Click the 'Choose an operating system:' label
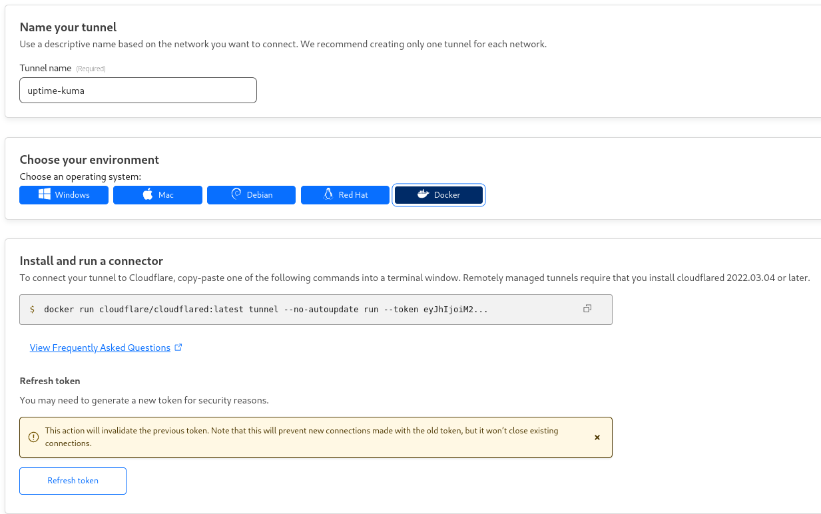The image size is (821, 514). tap(81, 176)
